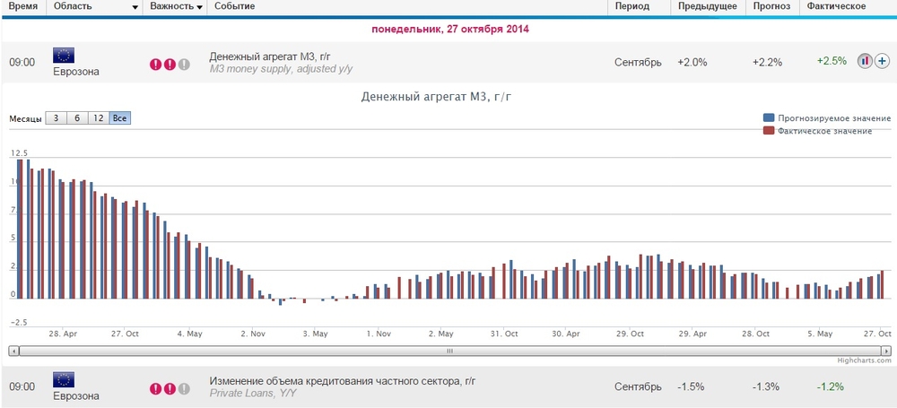The height and width of the screenshot is (408, 897).
Task: Open the Денежный агрегат М3 event title
Action: 271,56
